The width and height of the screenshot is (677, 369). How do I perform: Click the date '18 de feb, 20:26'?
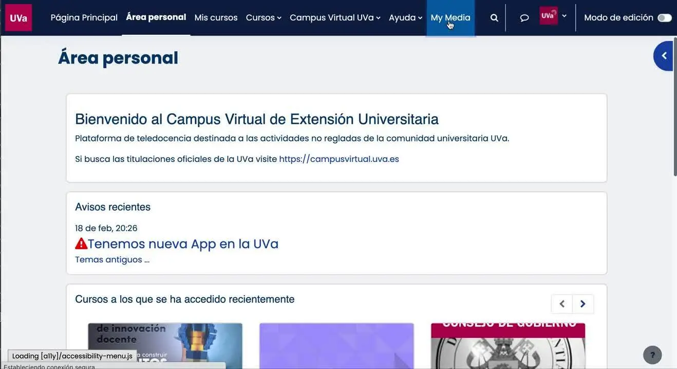106,228
